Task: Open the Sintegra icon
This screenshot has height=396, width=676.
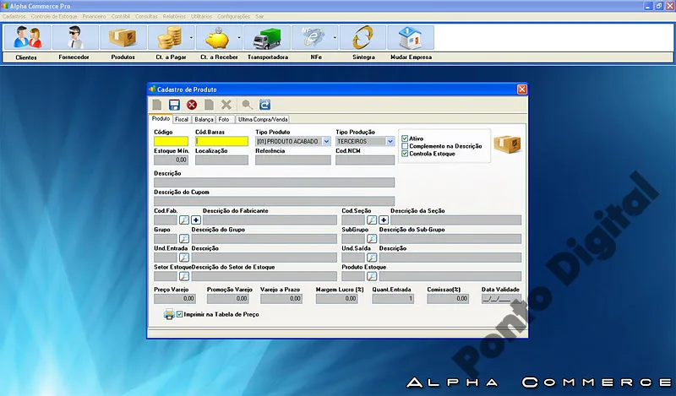Action: (363, 37)
